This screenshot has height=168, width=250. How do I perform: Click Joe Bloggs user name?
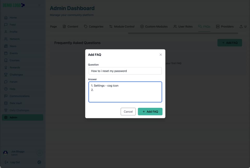pyautogui.click(x=18, y=151)
